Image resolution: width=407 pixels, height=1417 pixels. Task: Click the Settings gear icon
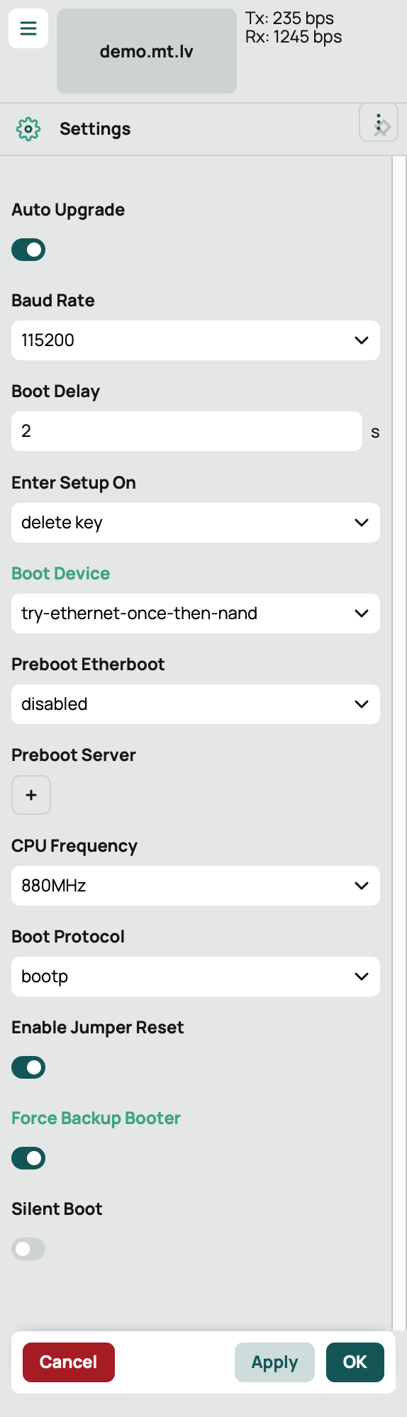pyautogui.click(x=28, y=129)
